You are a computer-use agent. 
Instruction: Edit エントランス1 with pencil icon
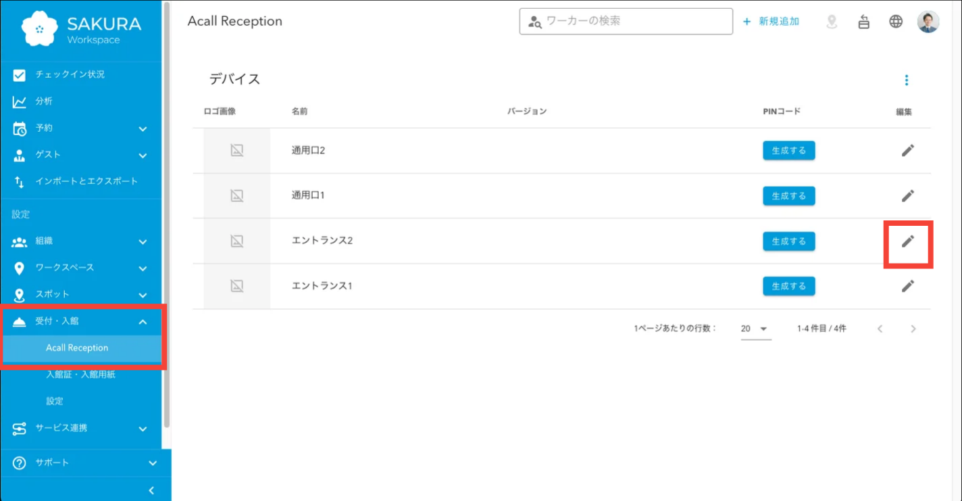[x=908, y=286]
